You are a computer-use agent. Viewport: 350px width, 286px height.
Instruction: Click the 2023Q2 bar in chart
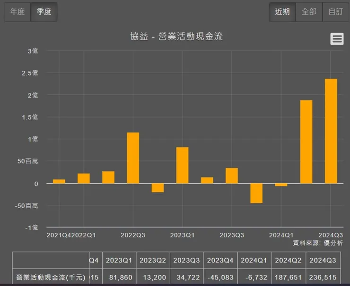(x=207, y=180)
